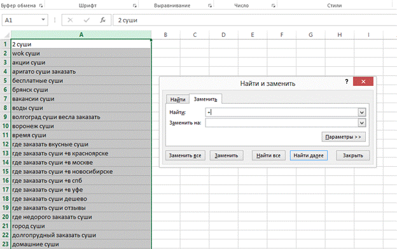Open the Заменить на field dropdown
397x249 pixels.
point(362,123)
